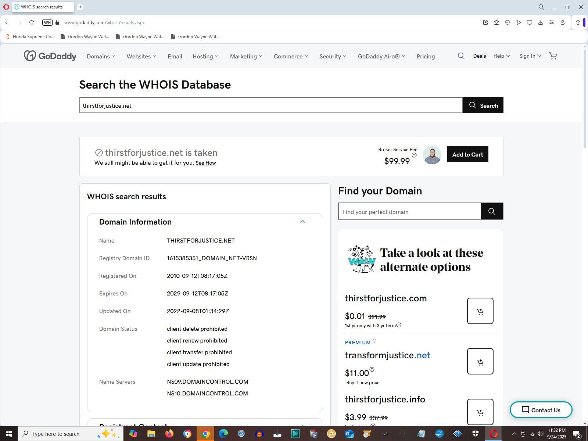Open the Sign In dropdown
The width and height of the screenshot is (588, 441).
click(x=530, y=56)
